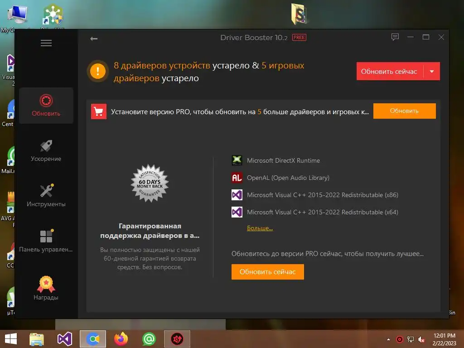Click the FREE edition badge
Screen dimensions: 464x348
pyautogui.click(x=299, y=38)
